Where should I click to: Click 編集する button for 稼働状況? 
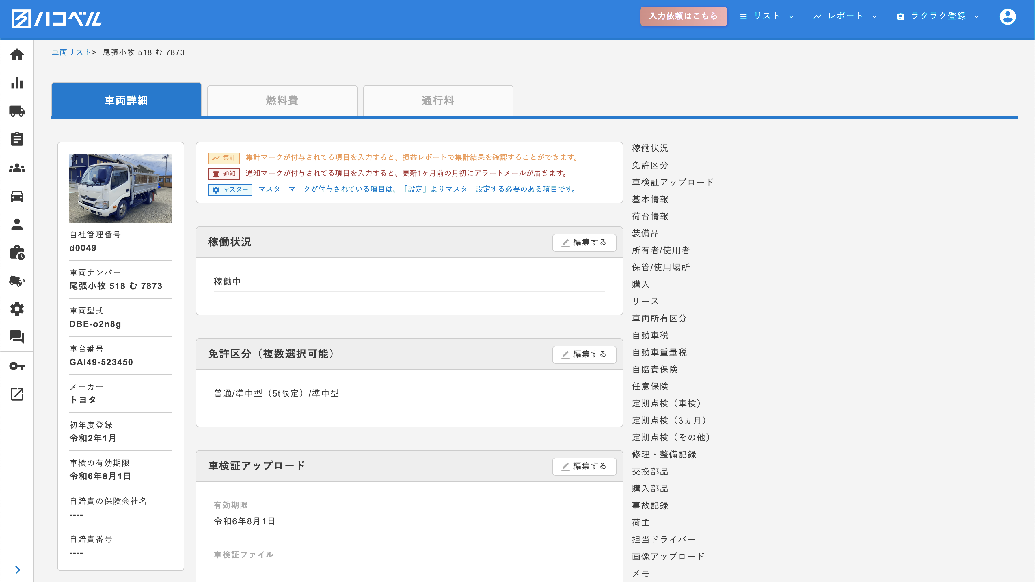[x=584, y=243]
